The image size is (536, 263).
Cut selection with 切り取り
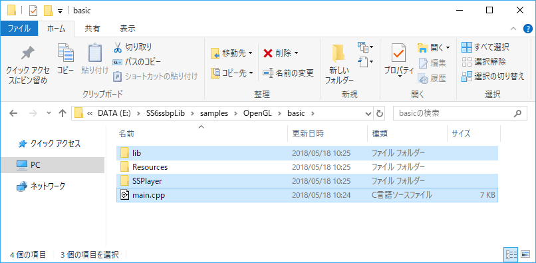tap(132, 47)
